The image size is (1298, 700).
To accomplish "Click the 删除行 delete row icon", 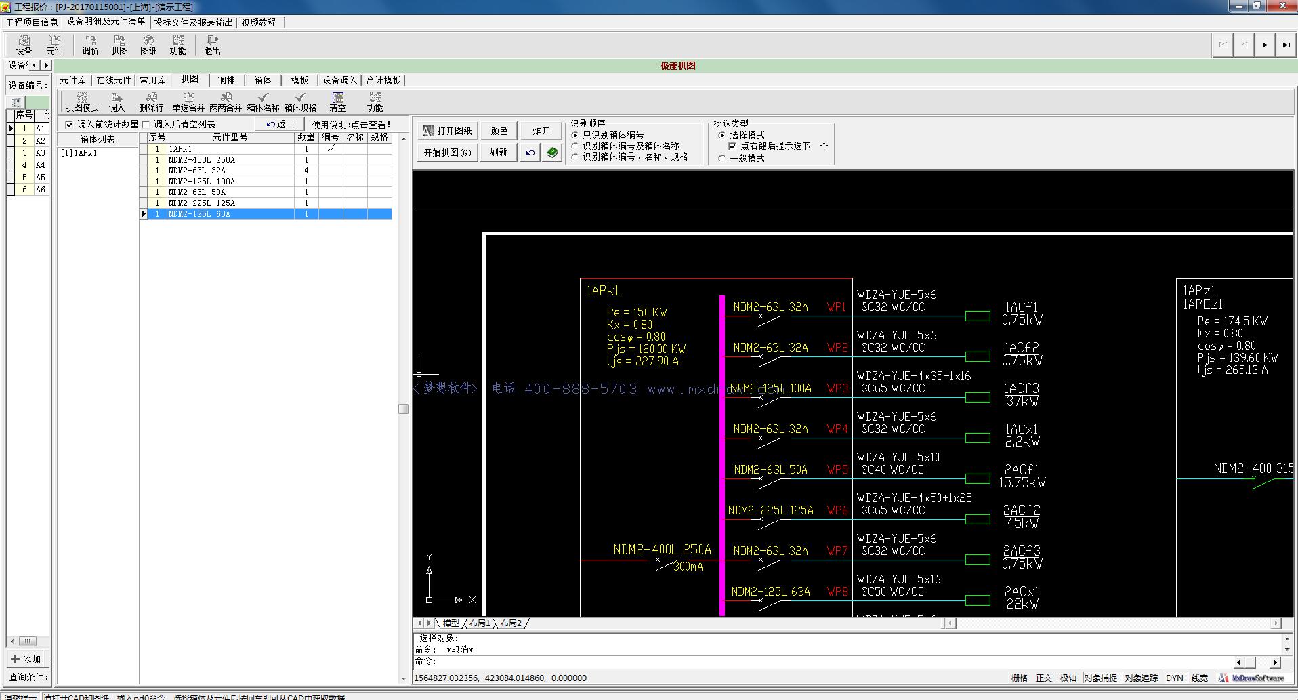I will pyautogui.click(x=151, y=102).
